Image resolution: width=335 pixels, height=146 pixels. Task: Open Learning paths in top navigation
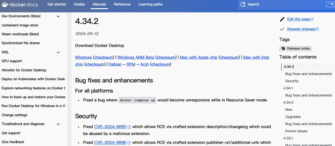tap(150, 4)
